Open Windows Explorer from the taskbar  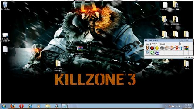coord(48,106)
